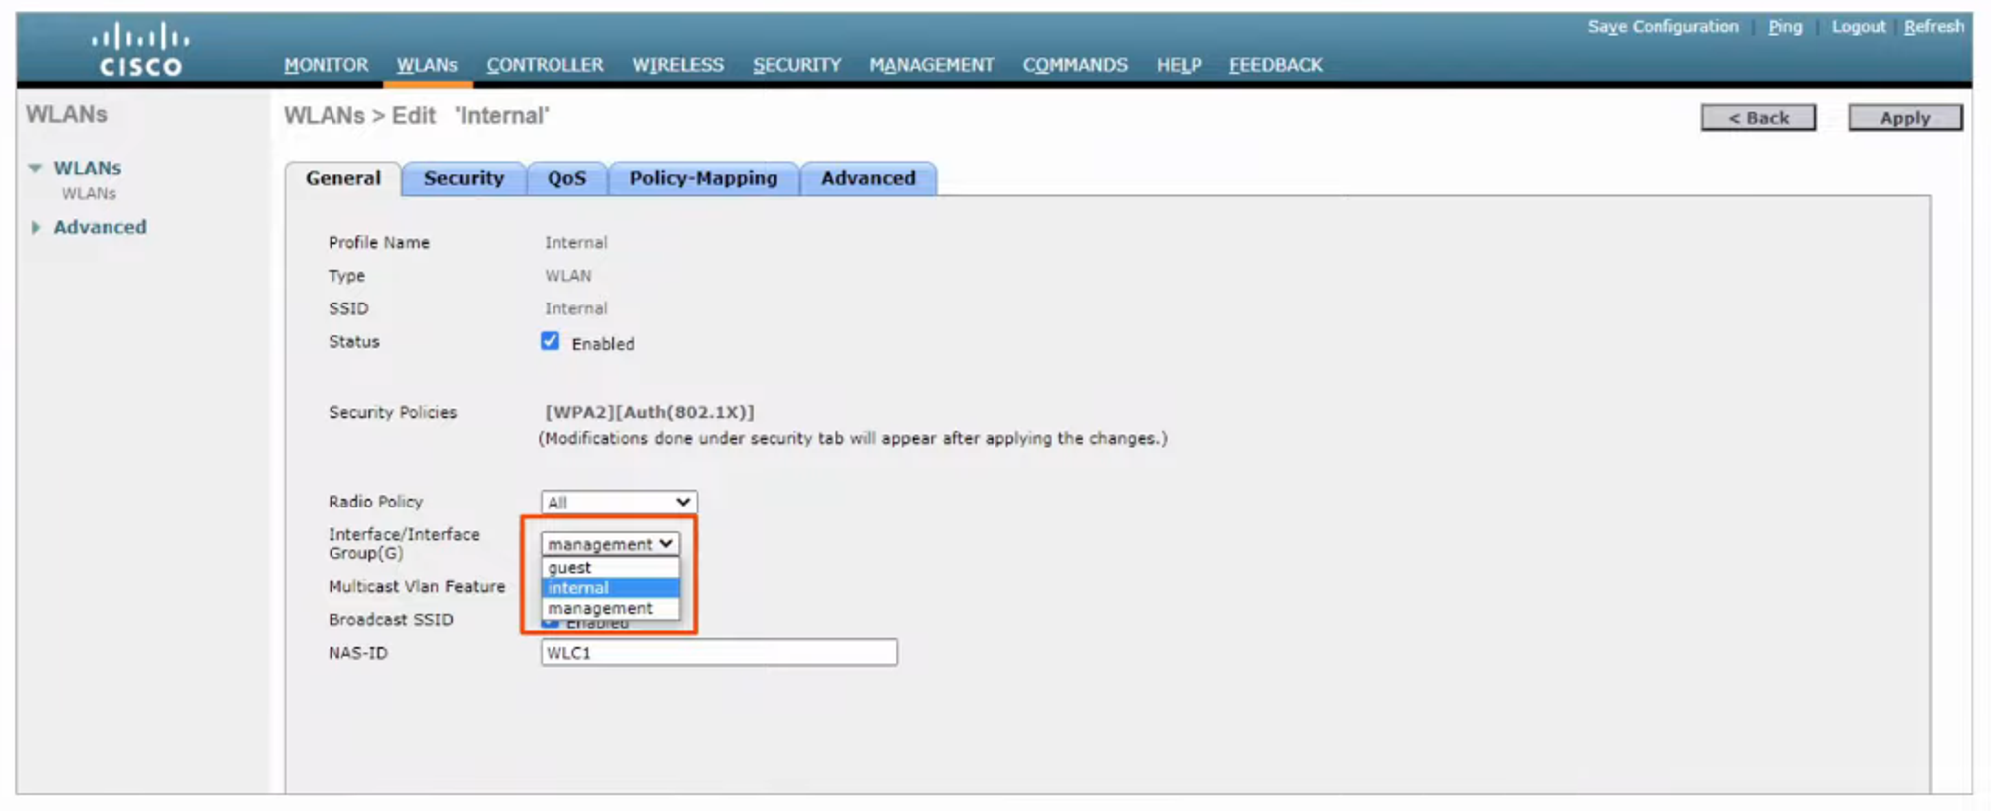
Task: Uncheck the Status Enabled checkbox
Action: [550, 341]
